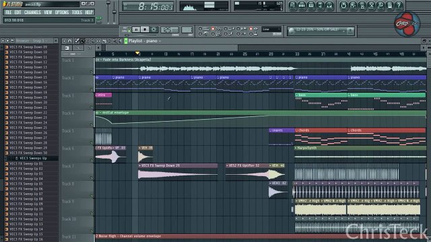This screenshot has width=431, height=242.
Task: Click the FL Studio fruit logo
Action: coord(5,4)
